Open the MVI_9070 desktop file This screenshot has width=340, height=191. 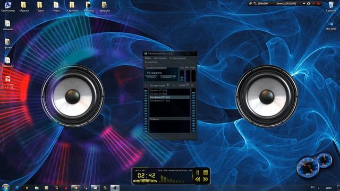click(331, 25)
